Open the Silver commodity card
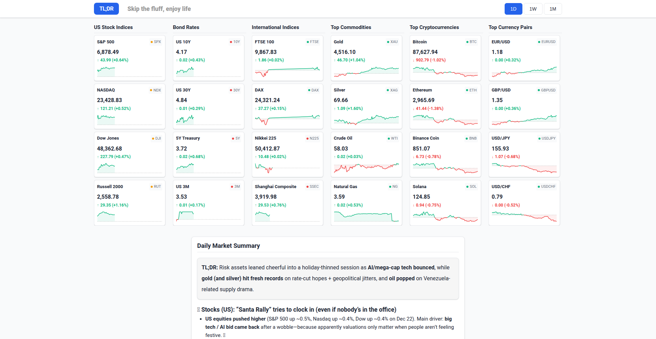This screenshot has width=656, height=339. 366,106
